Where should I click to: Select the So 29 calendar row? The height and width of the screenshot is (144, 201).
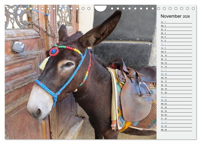tap(176, 126)
